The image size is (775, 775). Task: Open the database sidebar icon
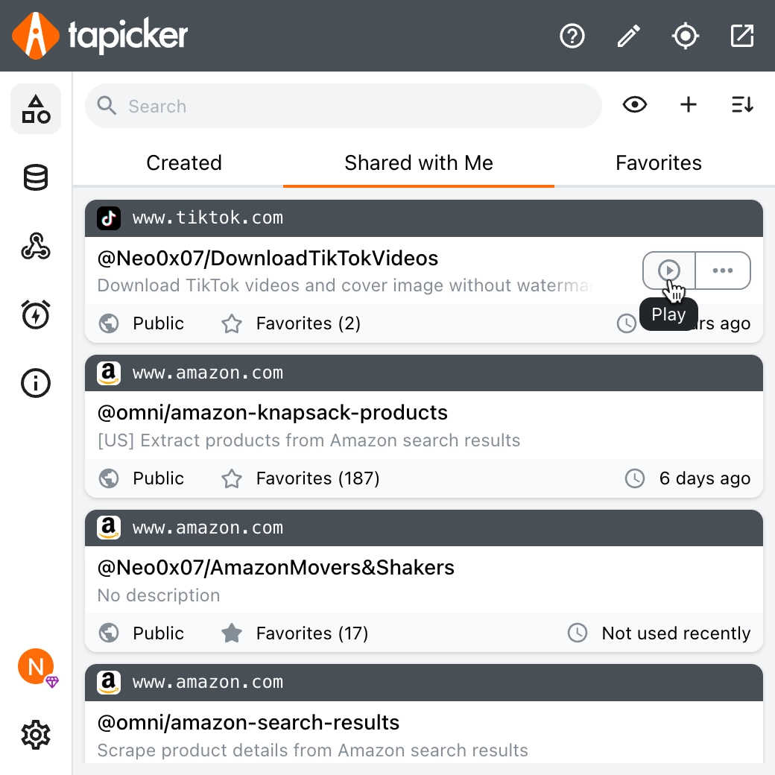click(x=36, y=178)
